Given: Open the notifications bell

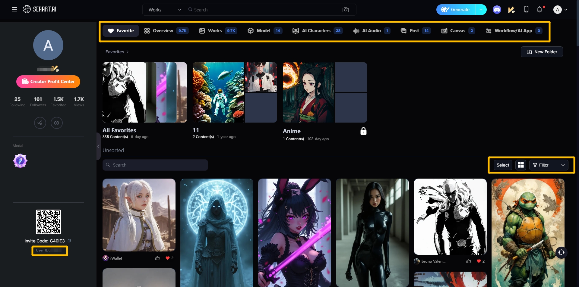Looking at the screenshot, I should pos(539,10).
